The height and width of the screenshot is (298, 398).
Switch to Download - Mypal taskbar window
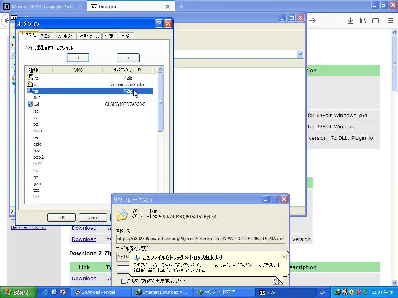pyautogui.click(x=101, y=292)
